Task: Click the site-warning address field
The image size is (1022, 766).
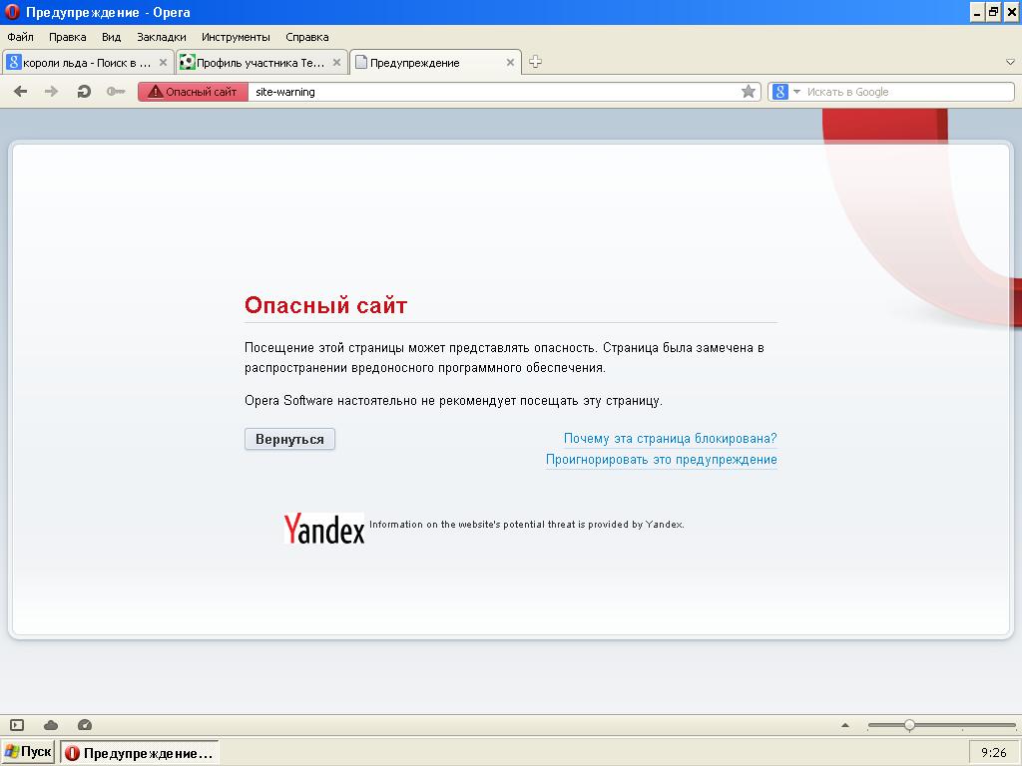Action: coord(494,92)
